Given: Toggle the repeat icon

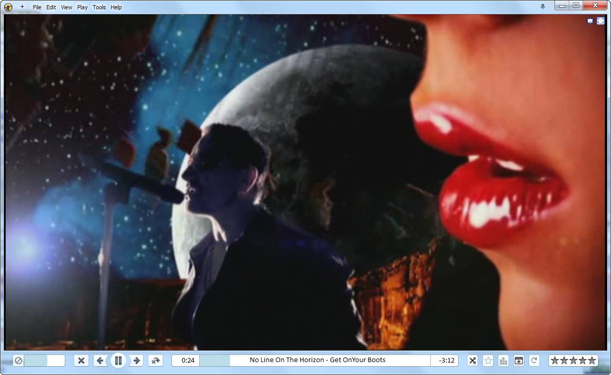Looking at the screenshot, I should point(534,361).
